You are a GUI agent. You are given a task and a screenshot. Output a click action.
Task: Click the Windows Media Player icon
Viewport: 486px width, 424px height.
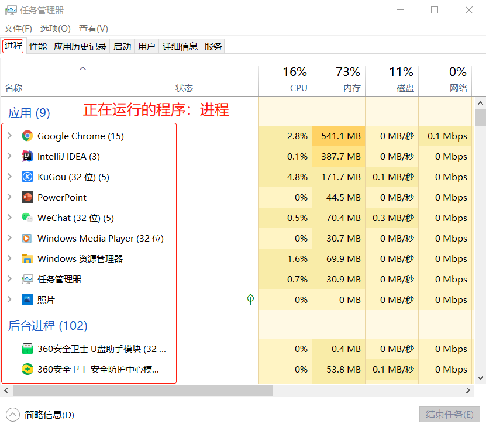coord(27,238)
